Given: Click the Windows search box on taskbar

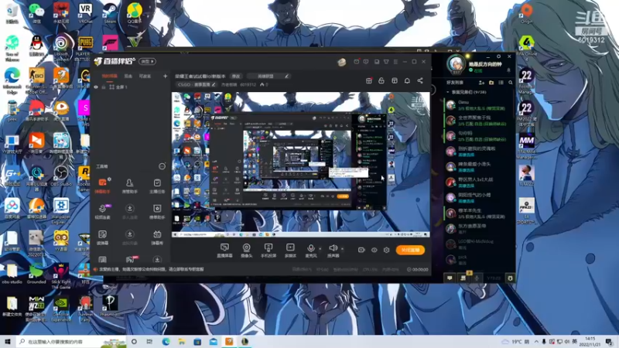Looking at the screenshot, I should [x=72, y=342].
